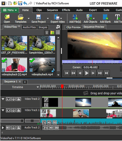
Task: Click the Save Project disk icon
Action: 38,17
